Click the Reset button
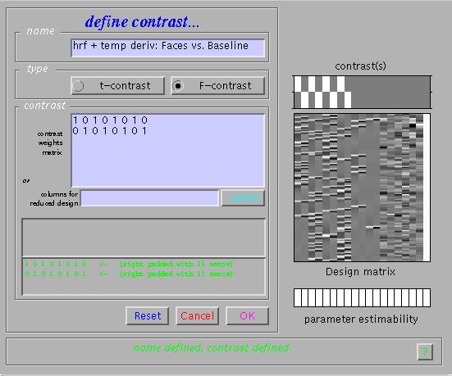 click(148, 316)
